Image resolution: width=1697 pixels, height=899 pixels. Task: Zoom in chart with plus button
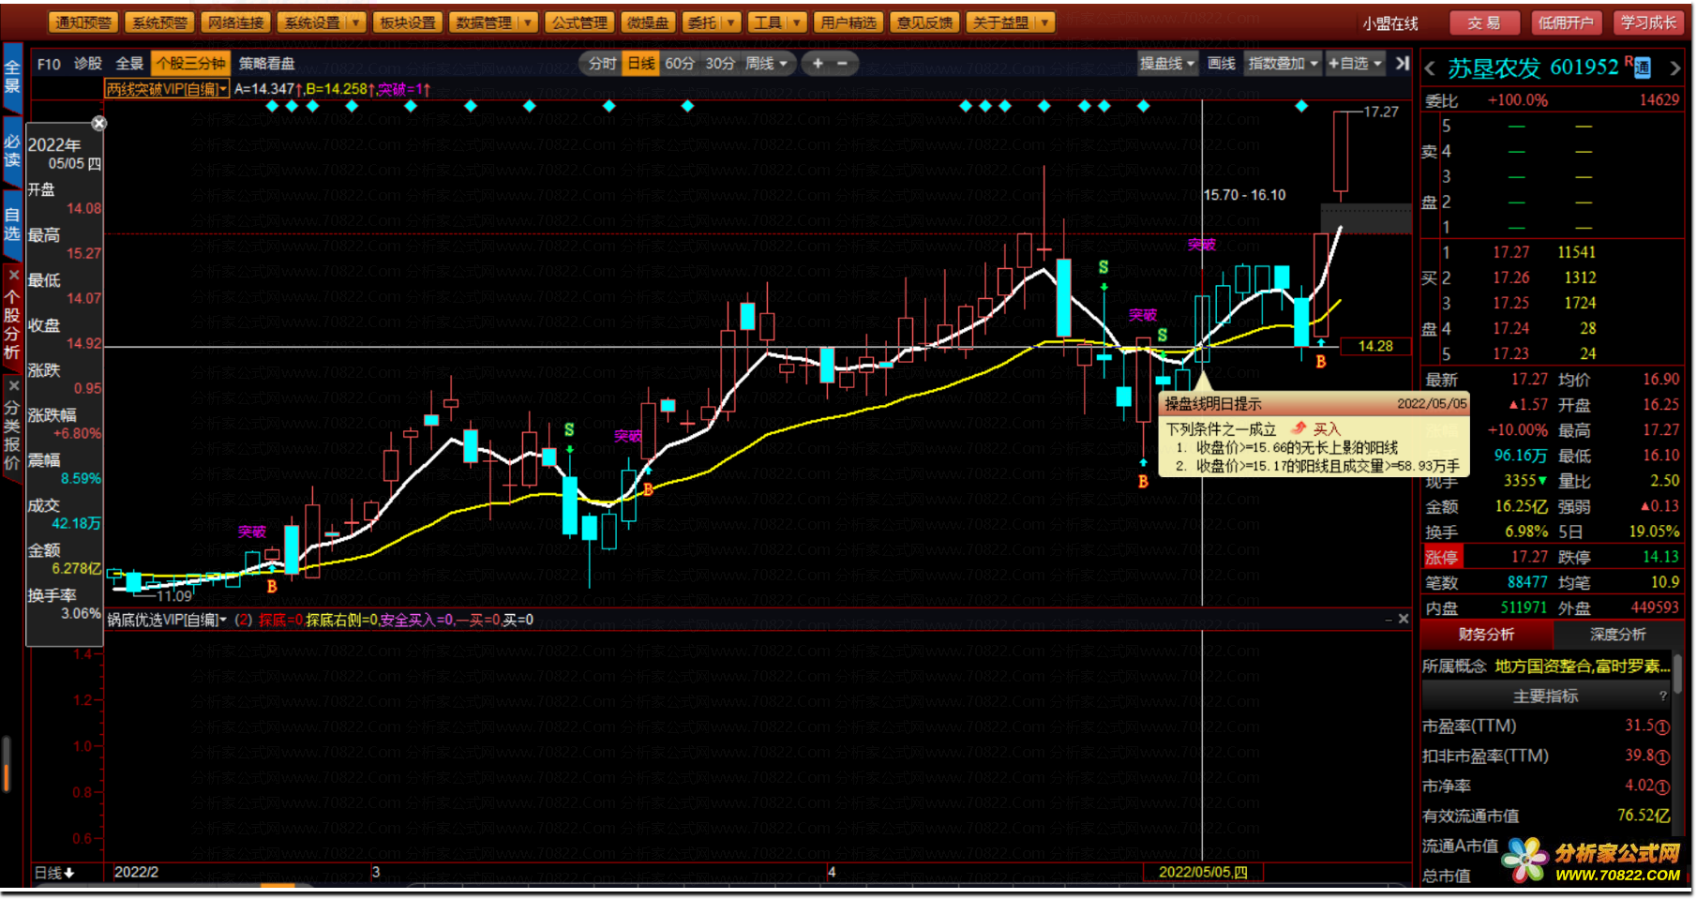[818, 64]
